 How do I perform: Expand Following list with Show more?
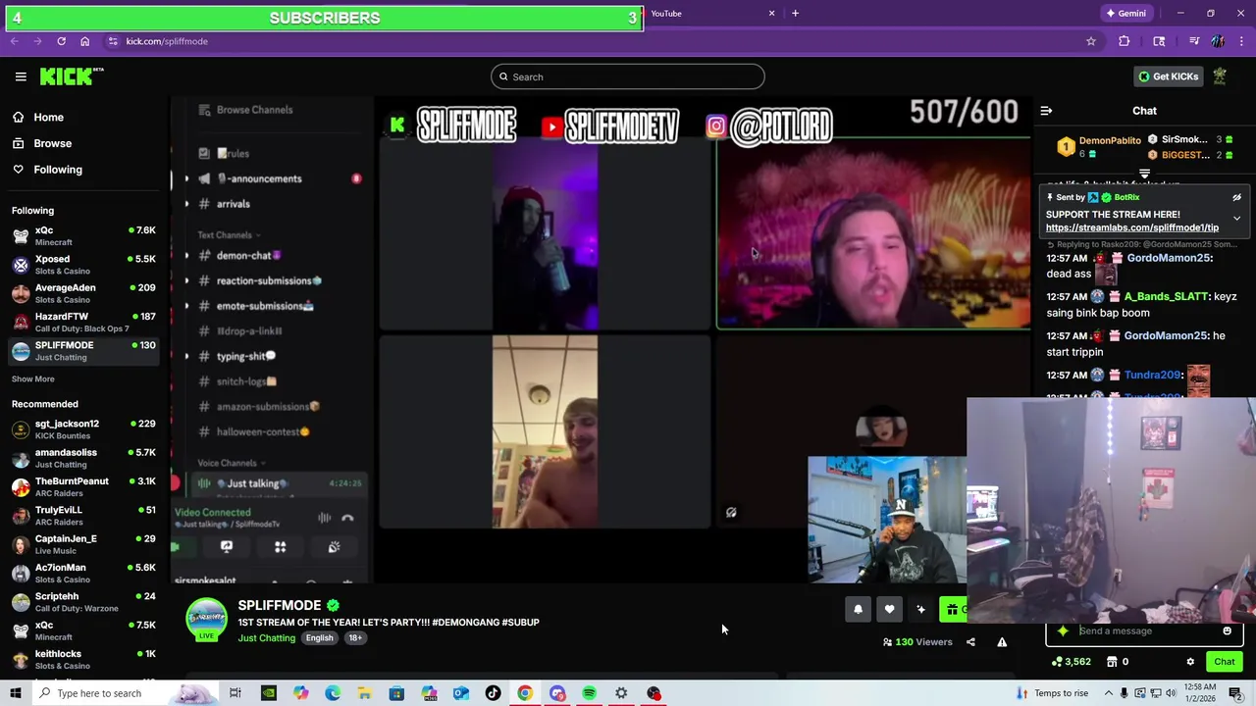pos(33,378)
